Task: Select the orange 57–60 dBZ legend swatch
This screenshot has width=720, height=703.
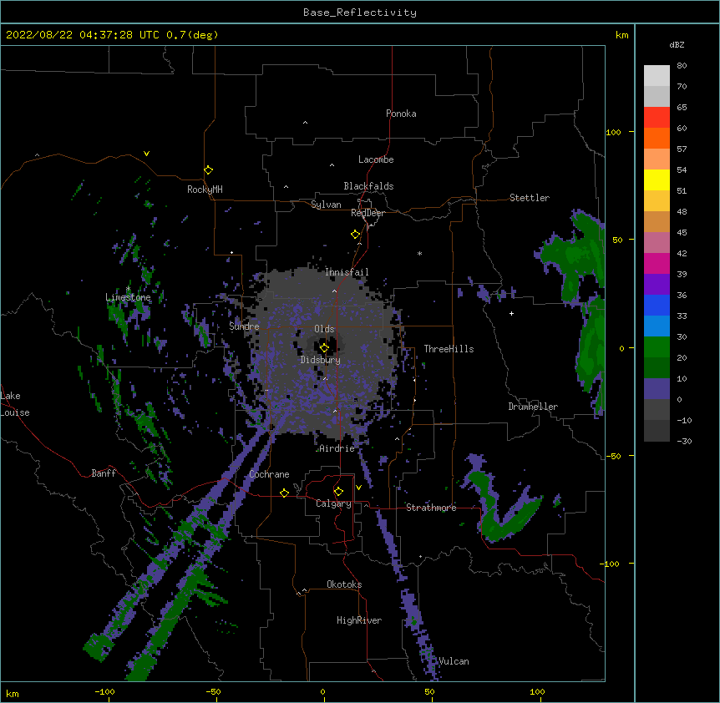Action: click(657, 138)
